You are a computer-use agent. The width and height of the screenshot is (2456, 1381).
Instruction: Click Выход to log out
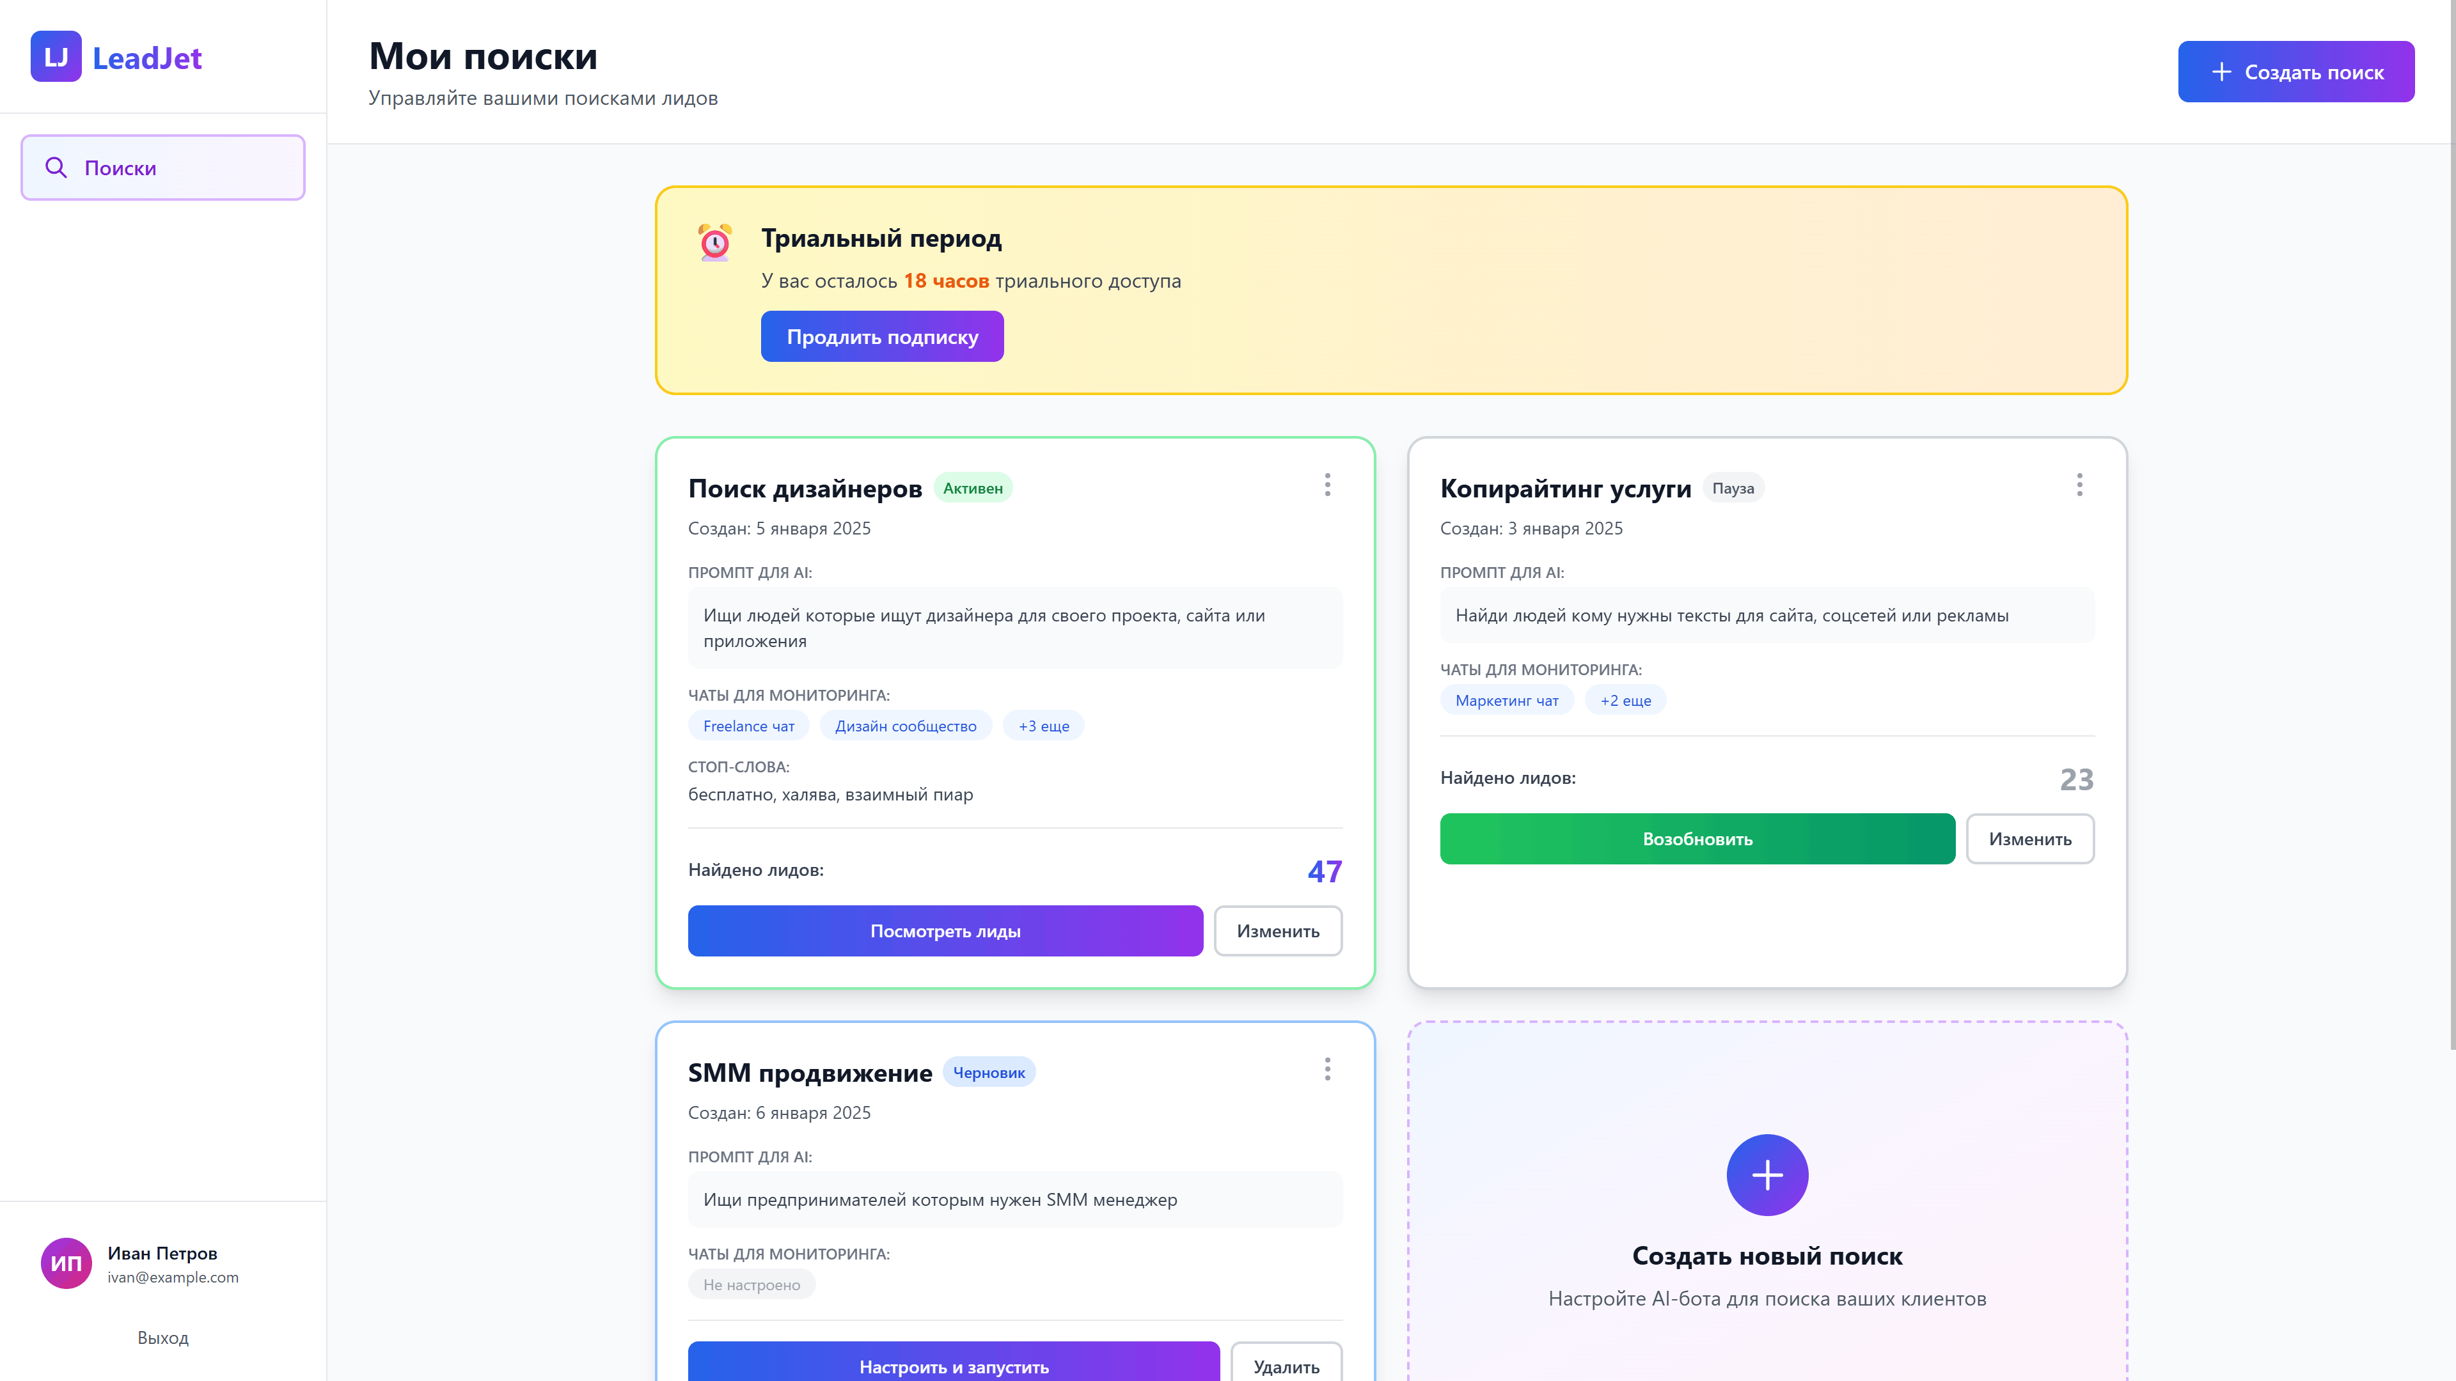point(163,1337)
